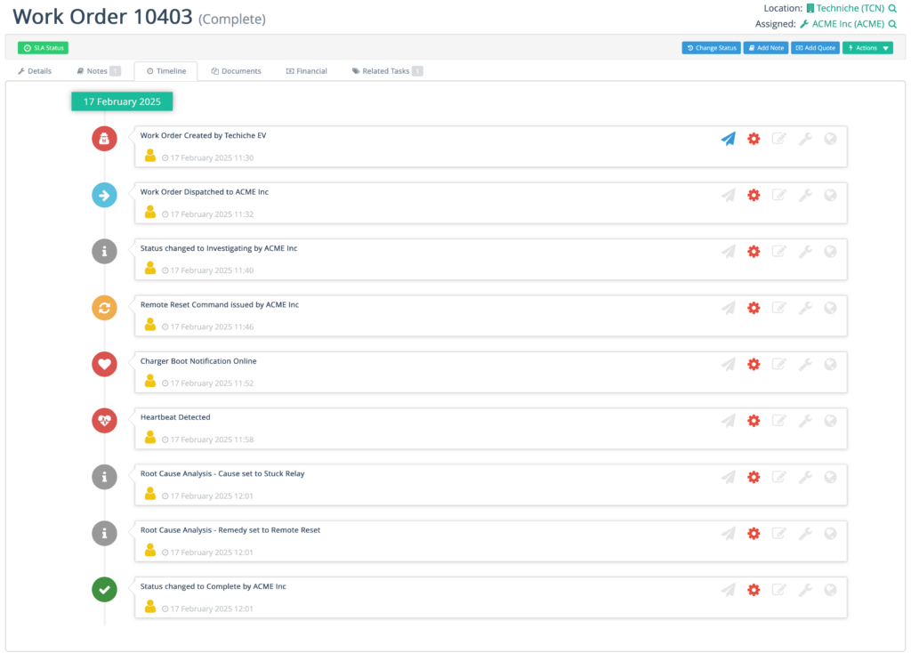Click the edit pencil icon on Remote Reset Command row
Viewport: 911px width, 653px height.
(x=779, y=308)
